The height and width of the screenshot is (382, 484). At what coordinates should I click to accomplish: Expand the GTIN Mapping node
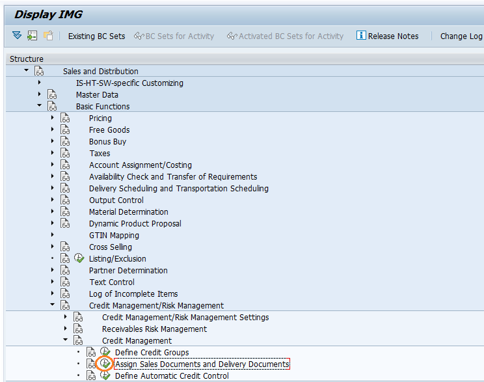point(52,235)
